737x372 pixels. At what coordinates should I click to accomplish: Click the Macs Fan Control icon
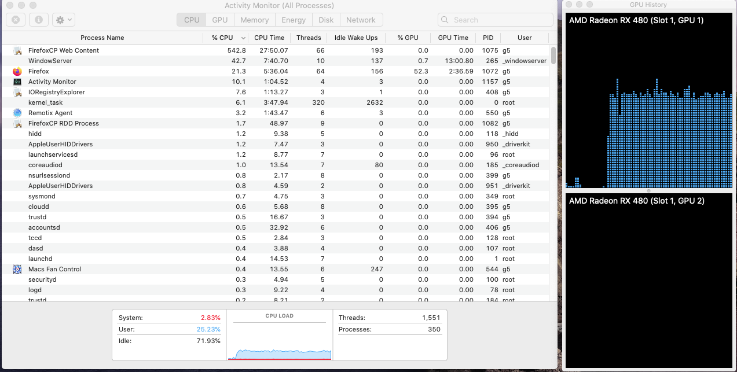(17, 269)
